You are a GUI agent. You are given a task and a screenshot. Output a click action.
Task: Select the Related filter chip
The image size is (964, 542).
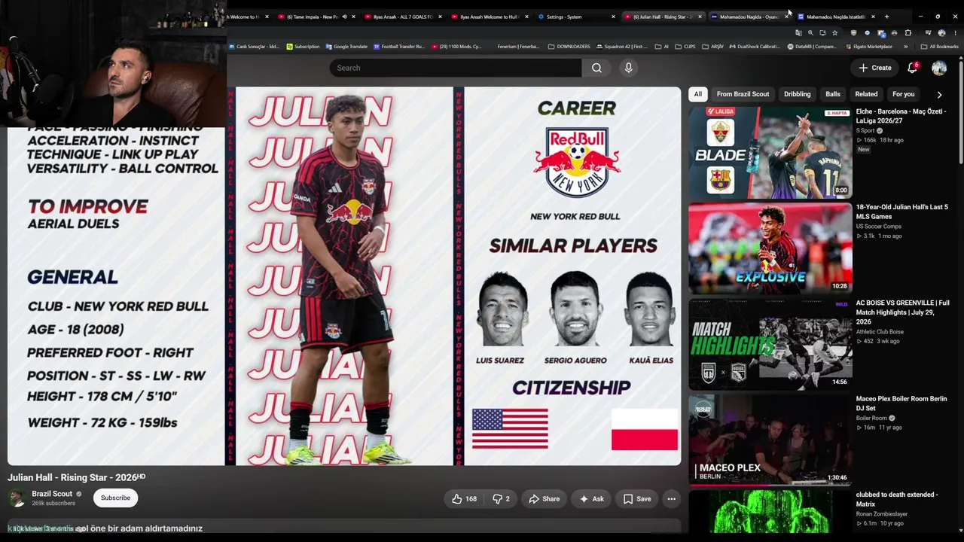coord(866,94)
